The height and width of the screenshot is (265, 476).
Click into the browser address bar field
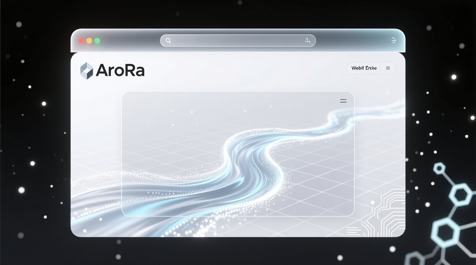click(238, 41)
